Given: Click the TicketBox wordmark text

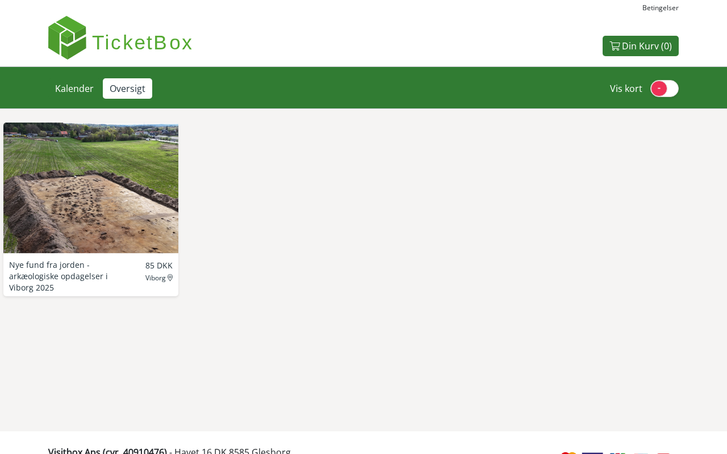Looking at the screenshot, I should click(x=143, y=43).
